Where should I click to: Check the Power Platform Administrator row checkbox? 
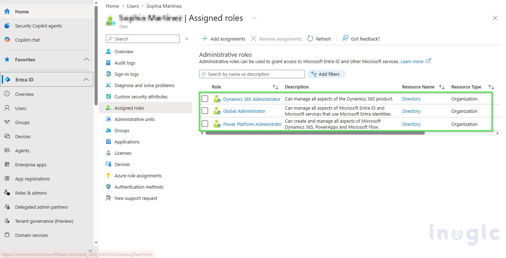[x=205, y=124]
